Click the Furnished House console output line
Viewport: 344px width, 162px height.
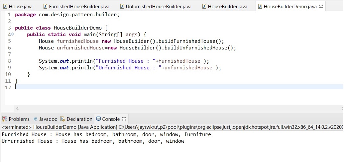106,134
